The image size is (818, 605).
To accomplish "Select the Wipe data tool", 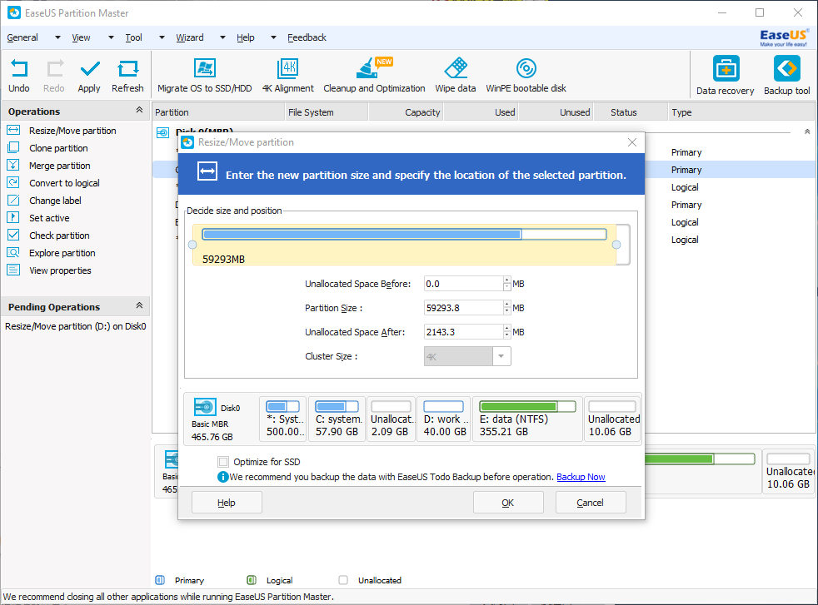I will [x=456, y=68].
